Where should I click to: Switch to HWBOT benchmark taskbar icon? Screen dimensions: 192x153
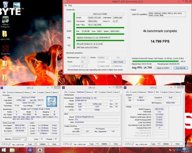click(x=40, y=150)
